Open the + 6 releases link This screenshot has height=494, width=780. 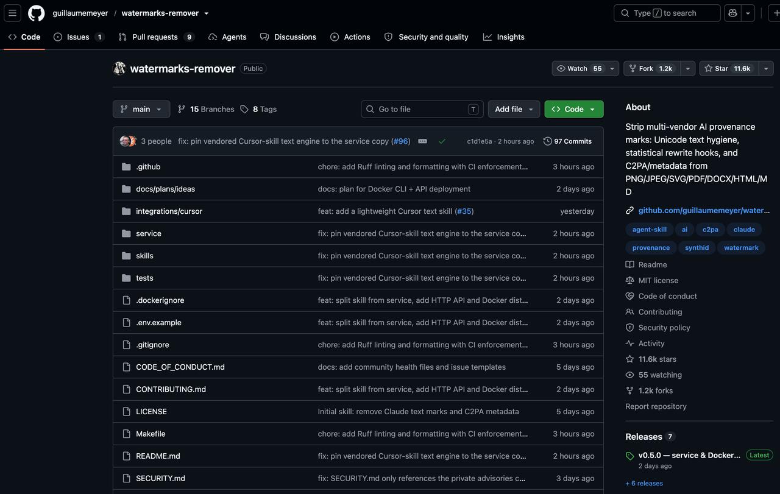[x=644, y=484]
